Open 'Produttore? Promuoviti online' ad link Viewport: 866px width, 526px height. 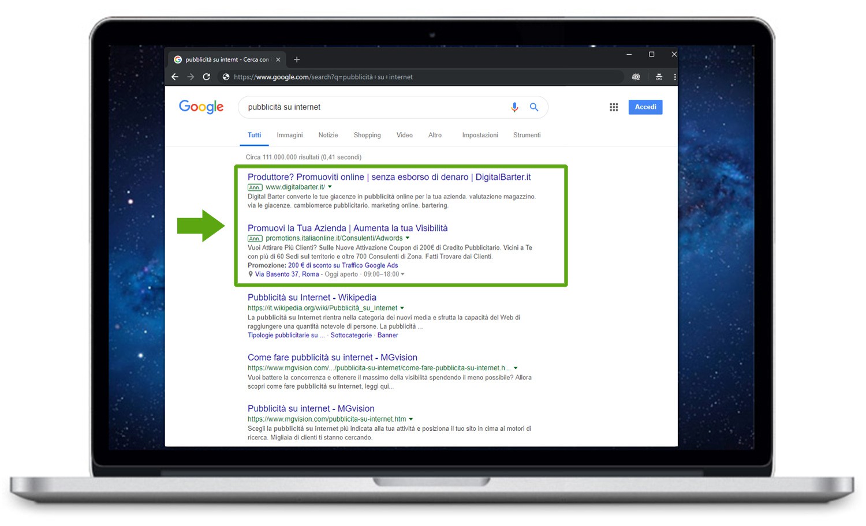point(389,177)
